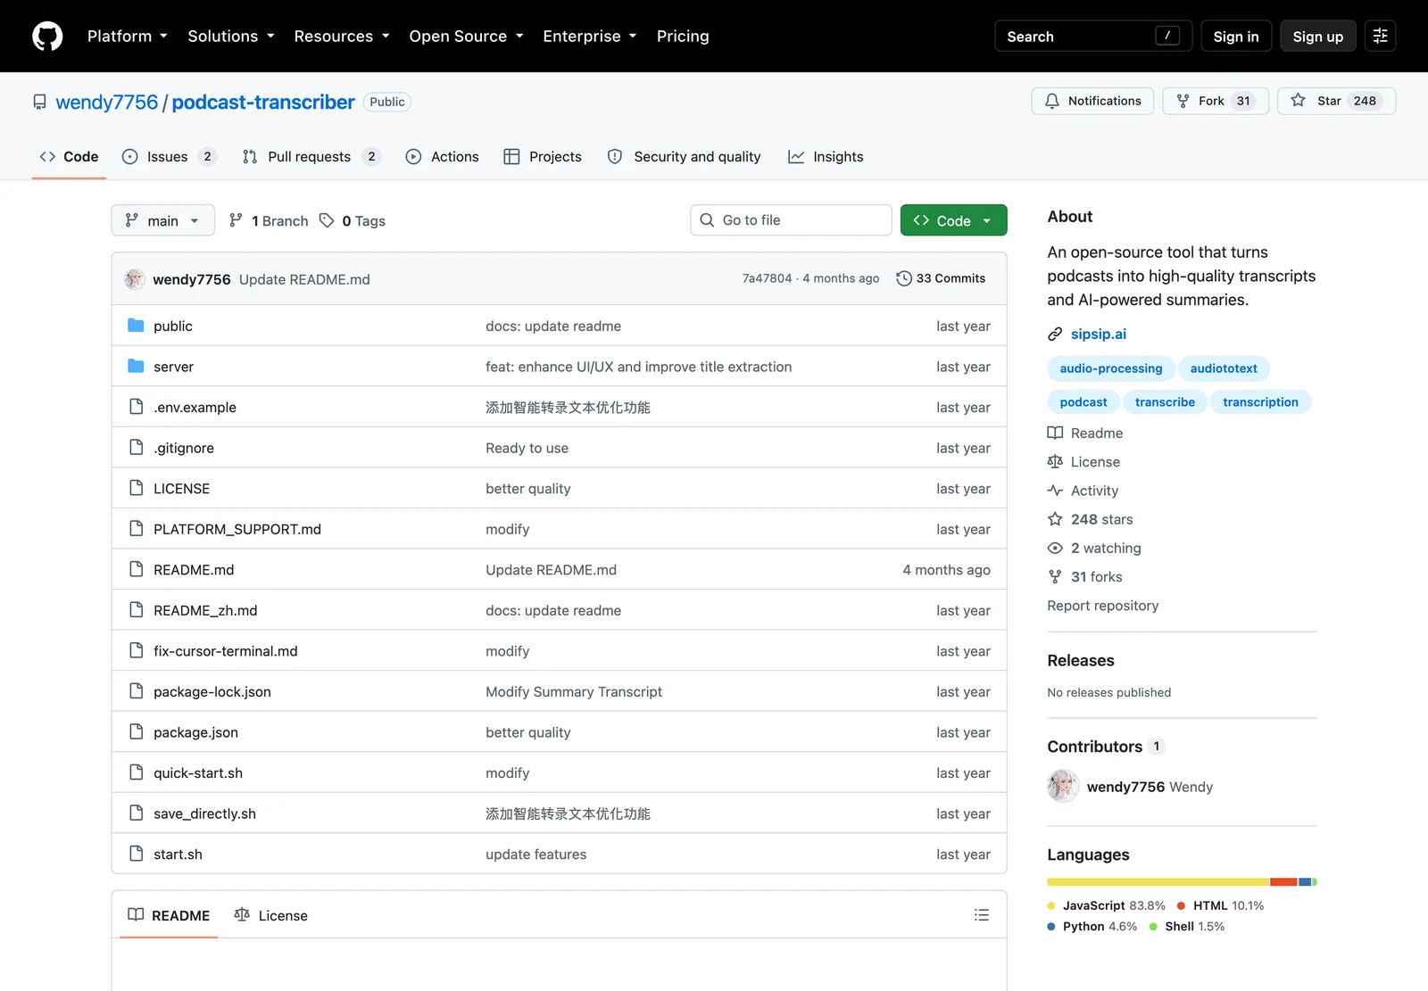This screenshot has width=1428, height=991.
Task: Click the start.sh file icon
Action: (136, 854)
